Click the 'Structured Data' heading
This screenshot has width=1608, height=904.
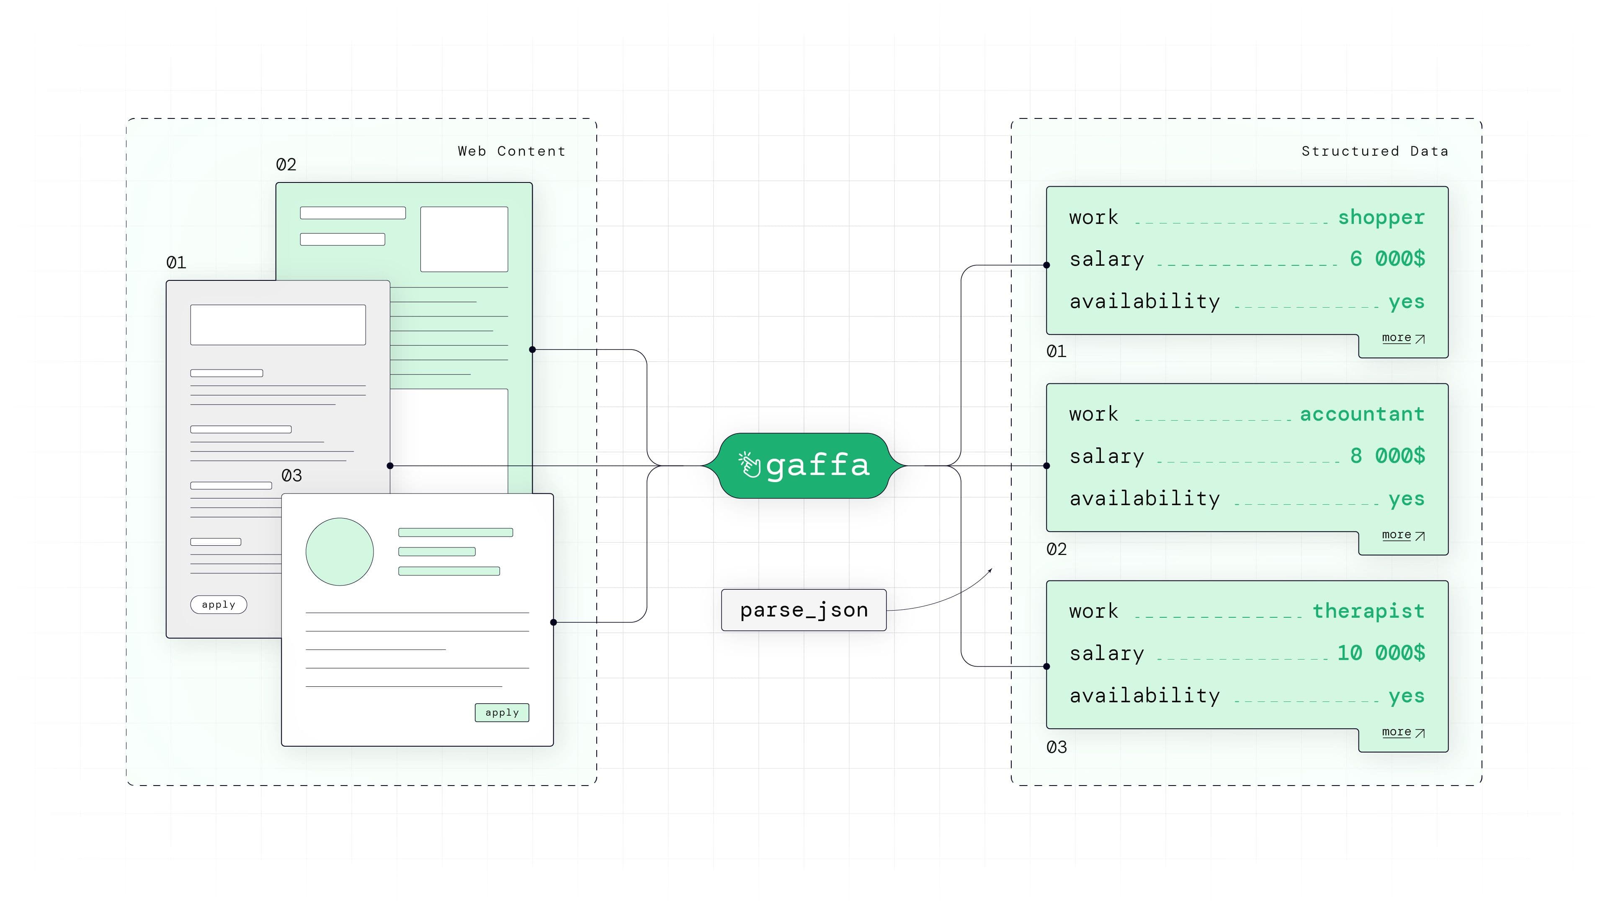[x=1375, y=151]
